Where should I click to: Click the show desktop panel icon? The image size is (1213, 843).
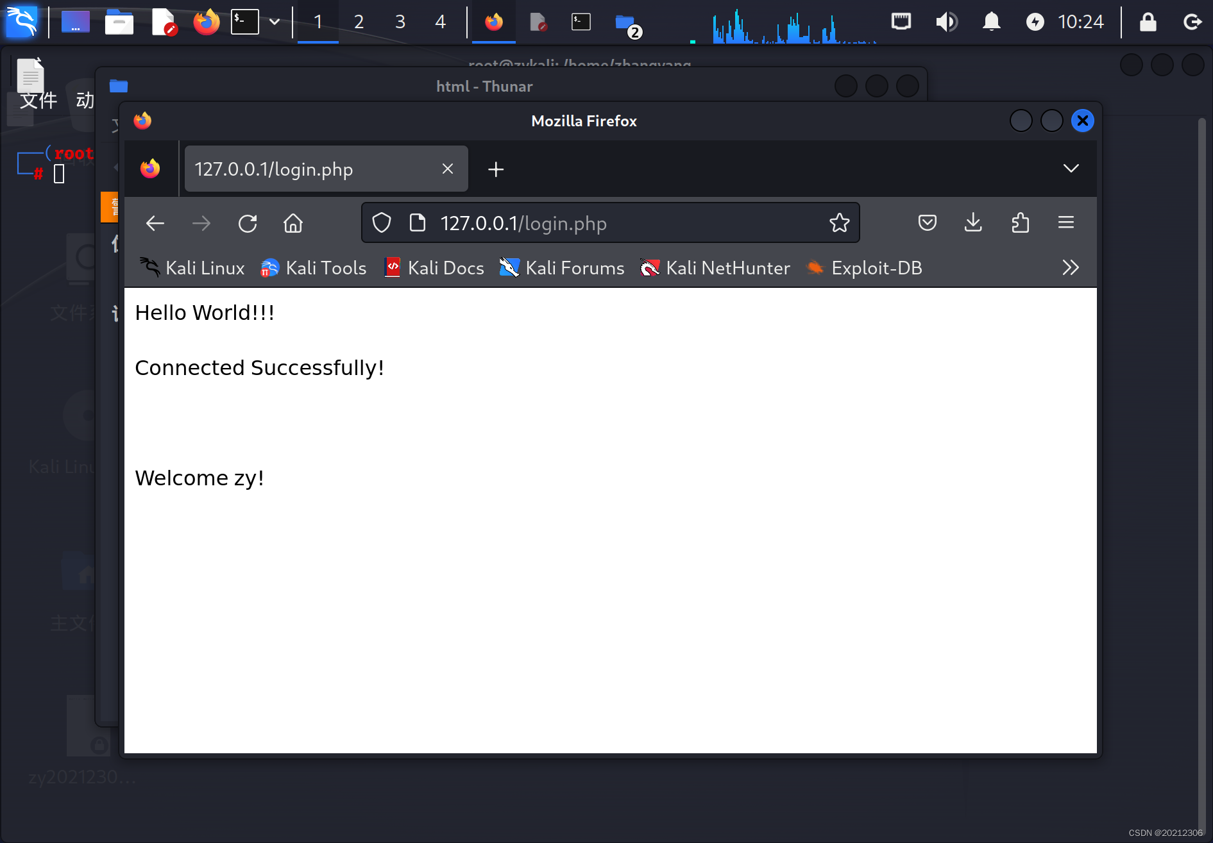[x=75, y=22]
